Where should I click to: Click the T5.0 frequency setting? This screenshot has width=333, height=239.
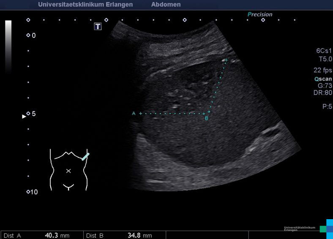tap(325, 59)
